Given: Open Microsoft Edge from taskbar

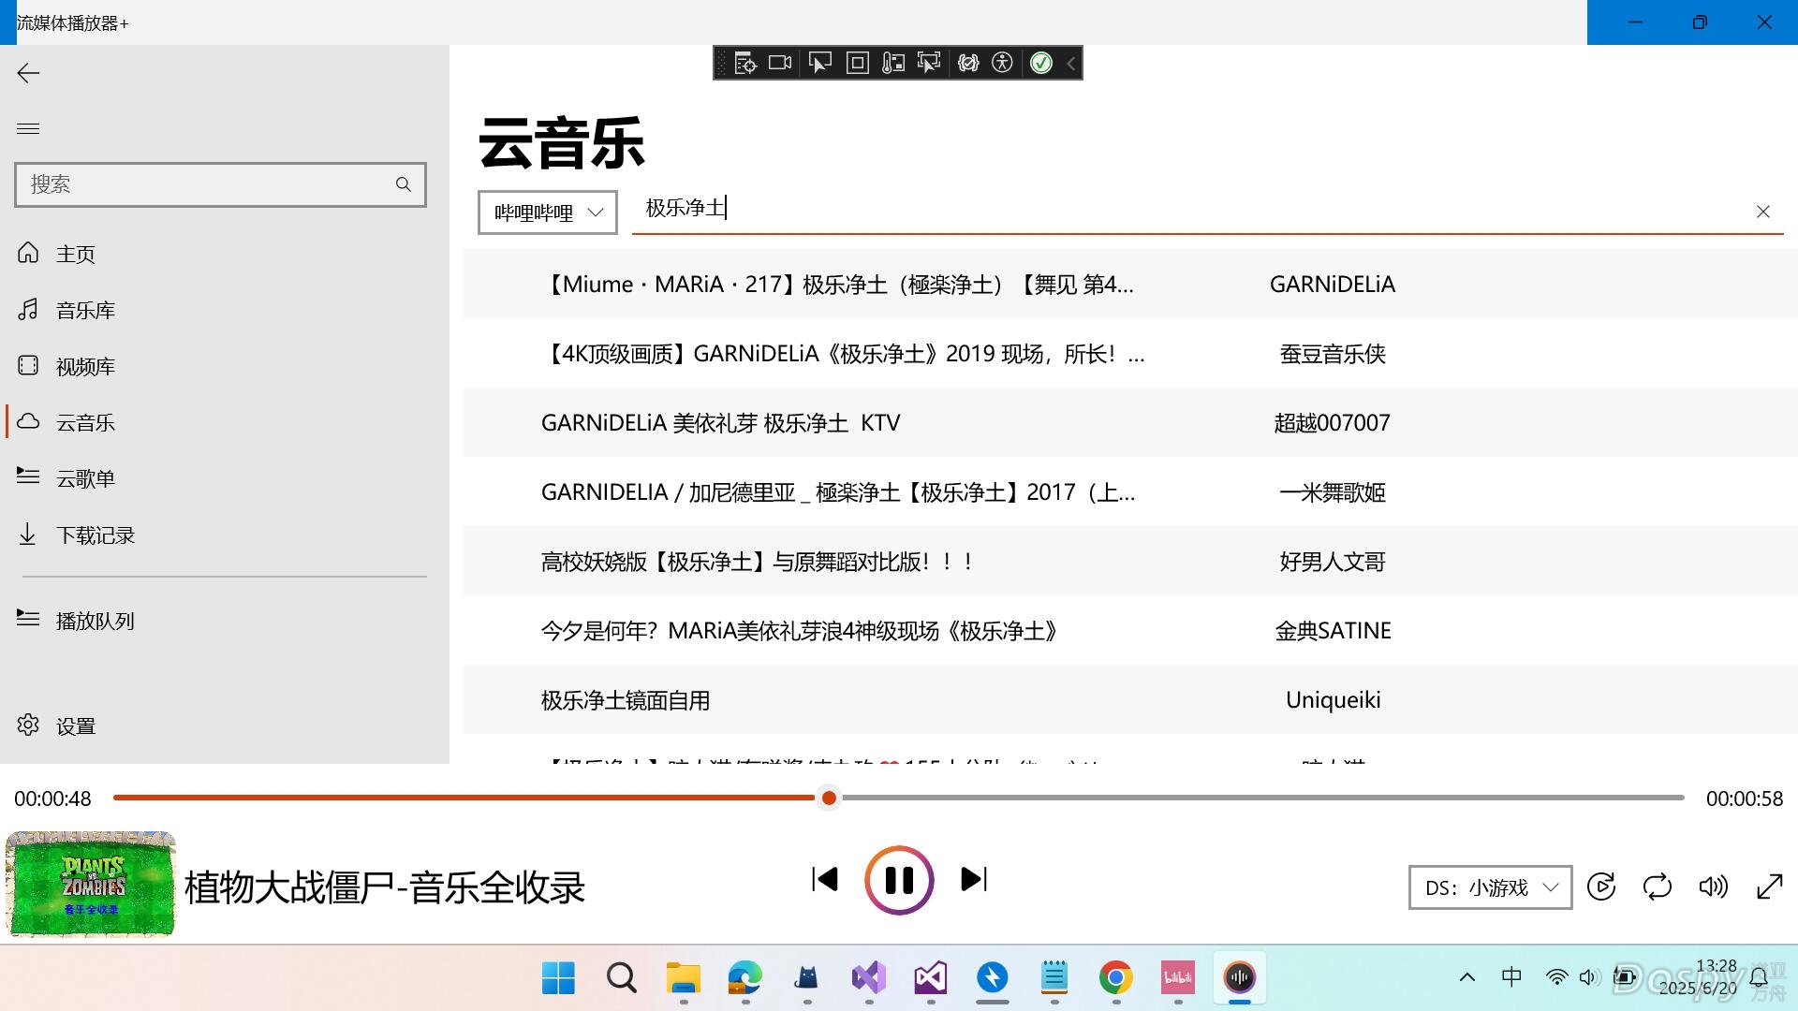Looking at the screenshot, I should point(745,977).
